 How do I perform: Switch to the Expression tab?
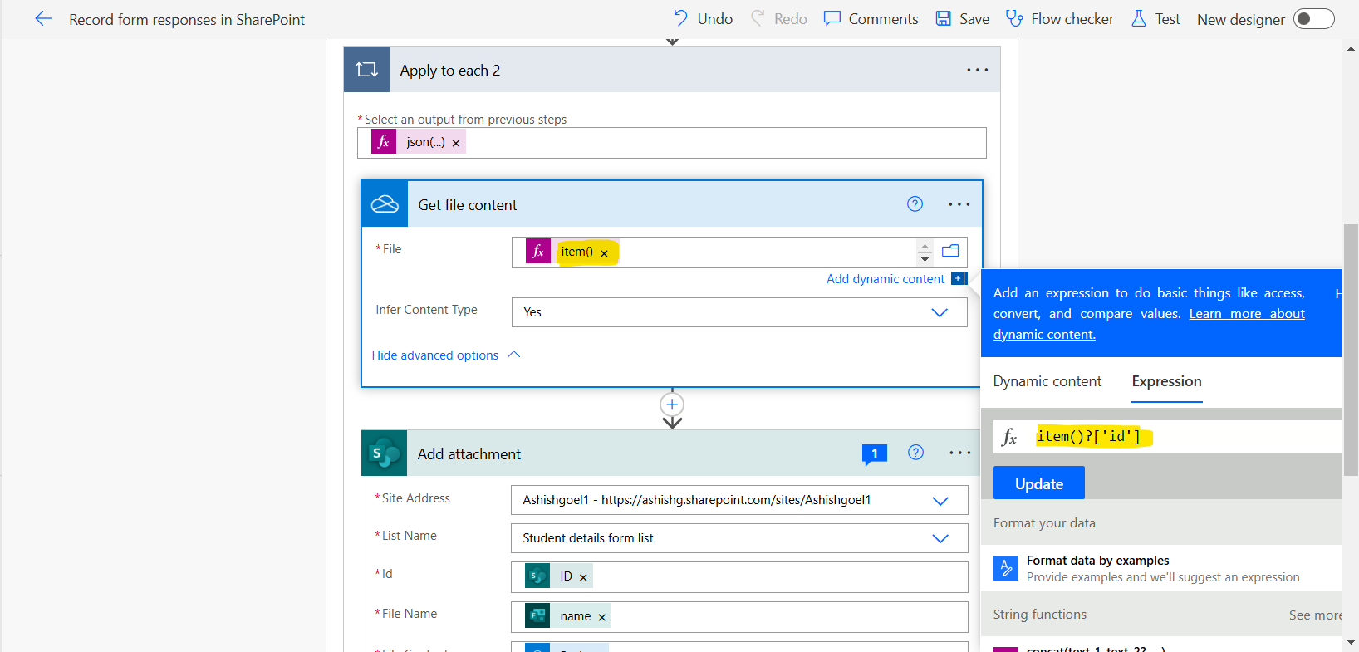point(1166,381)
